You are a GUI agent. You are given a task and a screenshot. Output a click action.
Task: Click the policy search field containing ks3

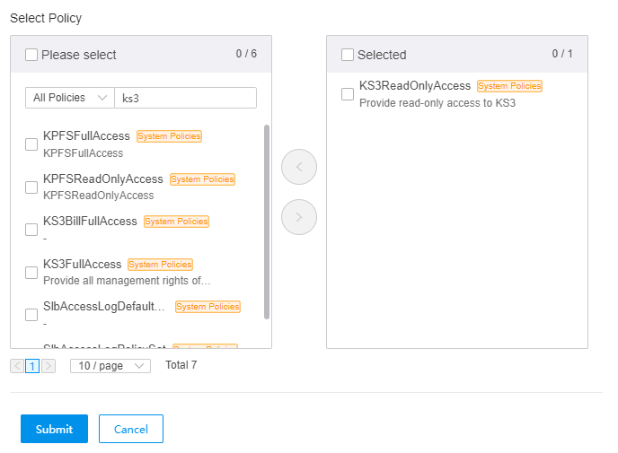click(185, 98)
